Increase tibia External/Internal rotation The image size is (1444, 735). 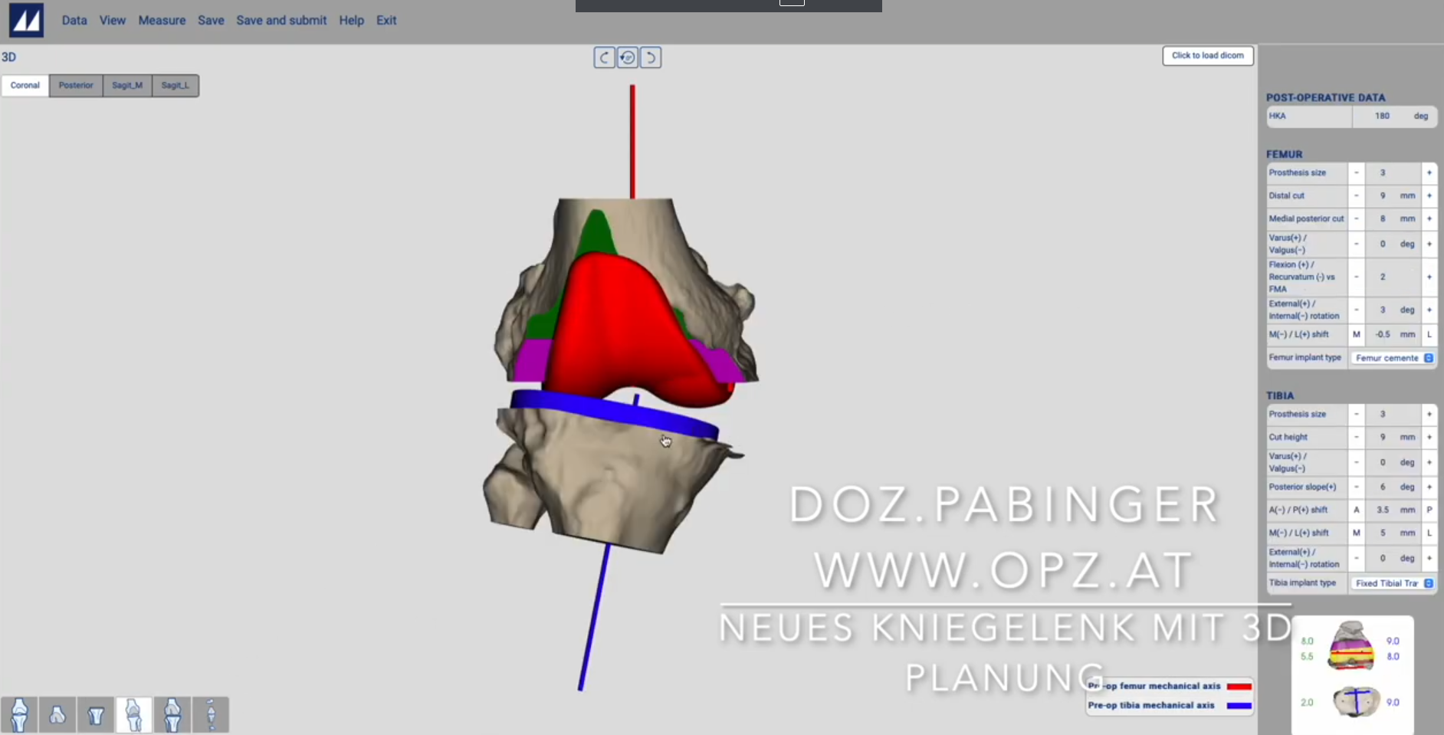point(1429,559)
